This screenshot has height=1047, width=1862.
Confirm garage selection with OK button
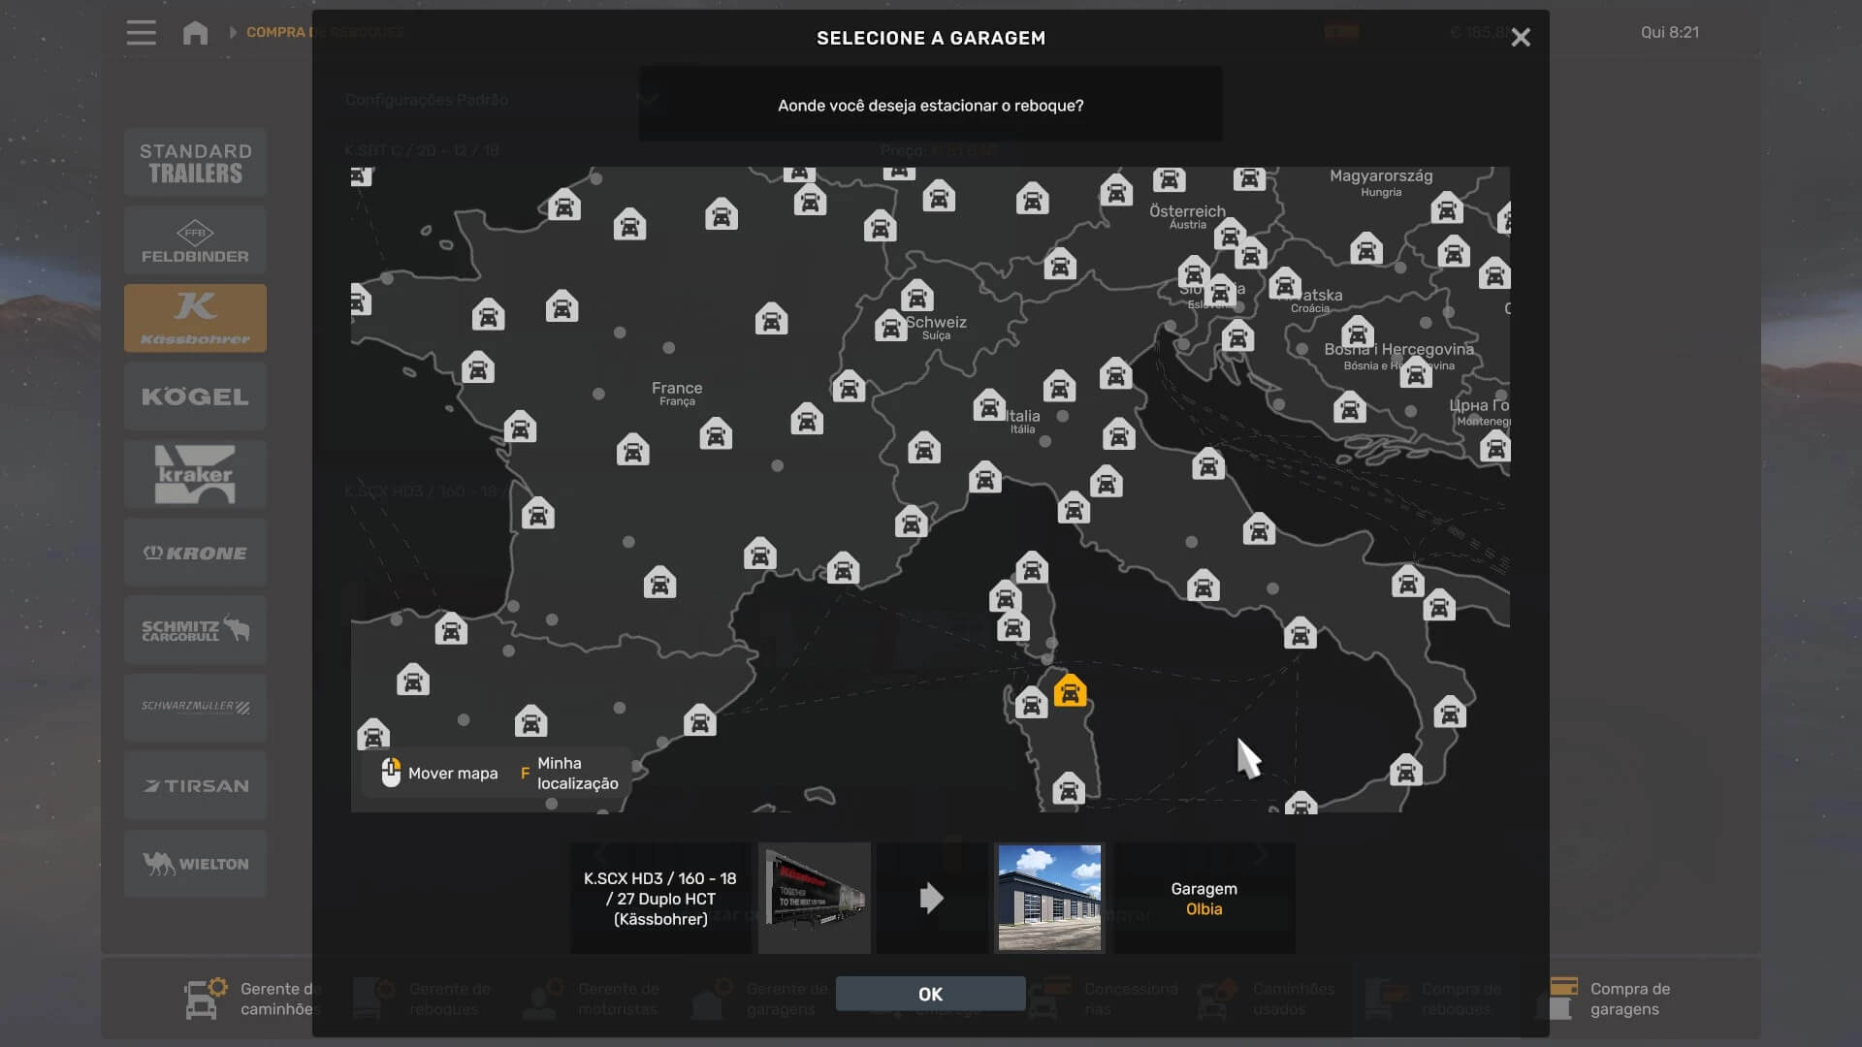click(930, 994)
